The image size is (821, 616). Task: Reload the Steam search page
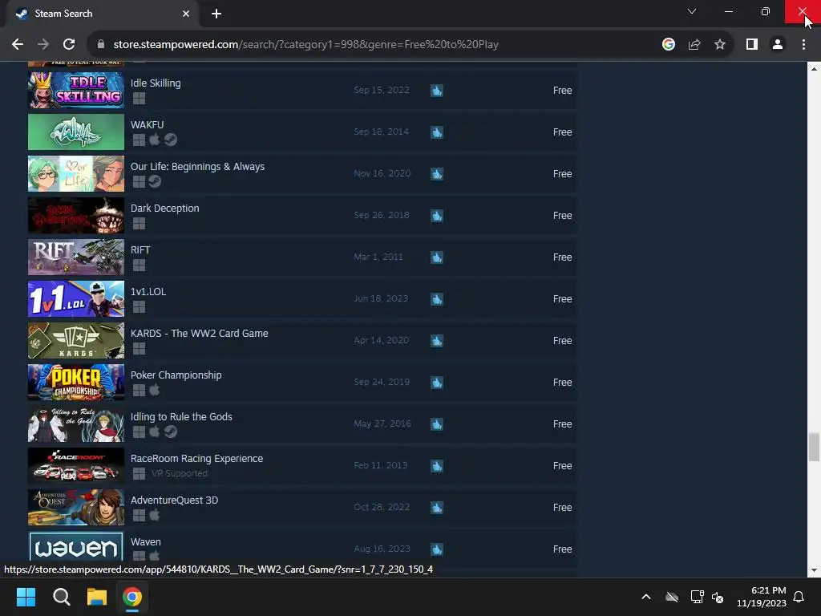click(x=69, y=45)
